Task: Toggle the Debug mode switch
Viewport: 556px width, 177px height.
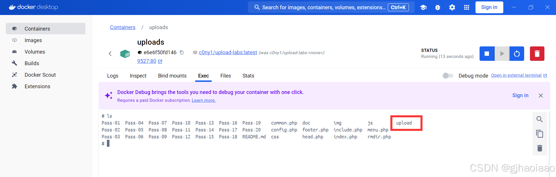Action: [448, 76]
